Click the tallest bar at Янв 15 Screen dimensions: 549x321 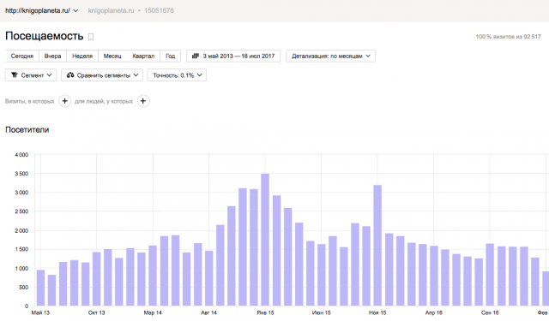tap(265, 240)
